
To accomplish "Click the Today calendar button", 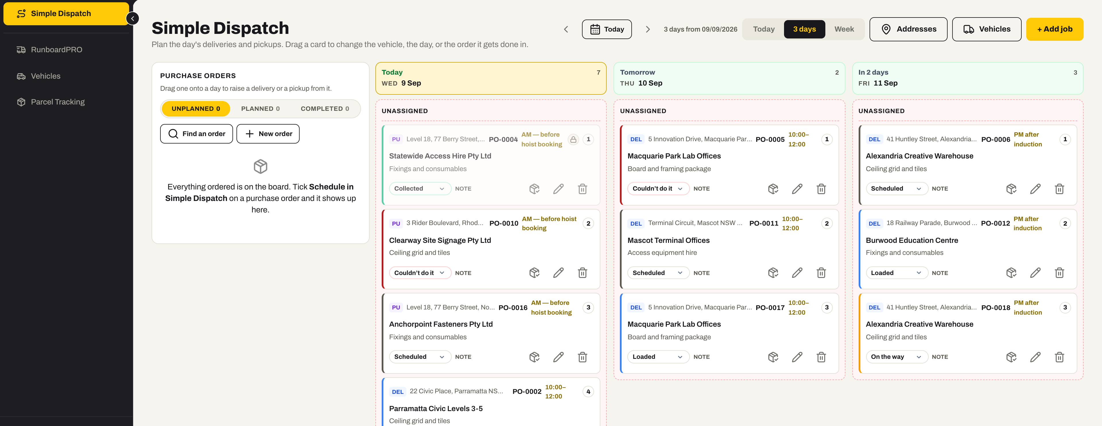I will point(607,29).
